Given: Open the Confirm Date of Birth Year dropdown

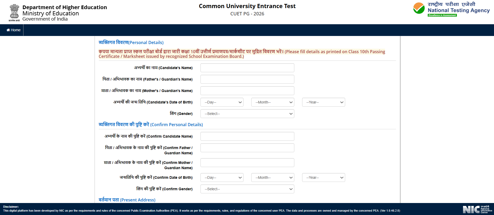Looking at the screenshot, I should point(324,177).
